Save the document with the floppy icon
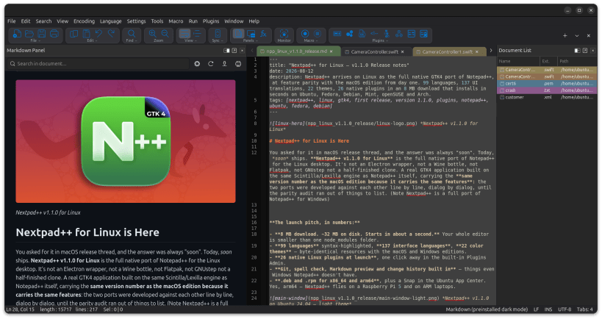This screenshot has width=602, height=319. (x=41, y=34)
